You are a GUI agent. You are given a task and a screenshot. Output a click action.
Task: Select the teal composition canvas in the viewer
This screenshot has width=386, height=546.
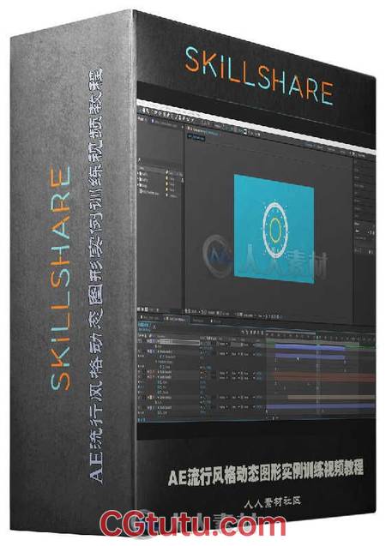[274, 229]
